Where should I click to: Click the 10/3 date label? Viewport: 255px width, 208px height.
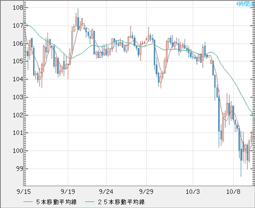(193, 192)
